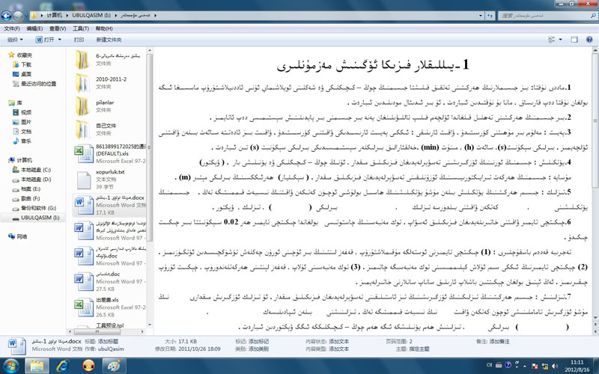This screenshot has height=374, width=599.
Task: Click the change view icon in toolbar
Action: coord(552,40)
